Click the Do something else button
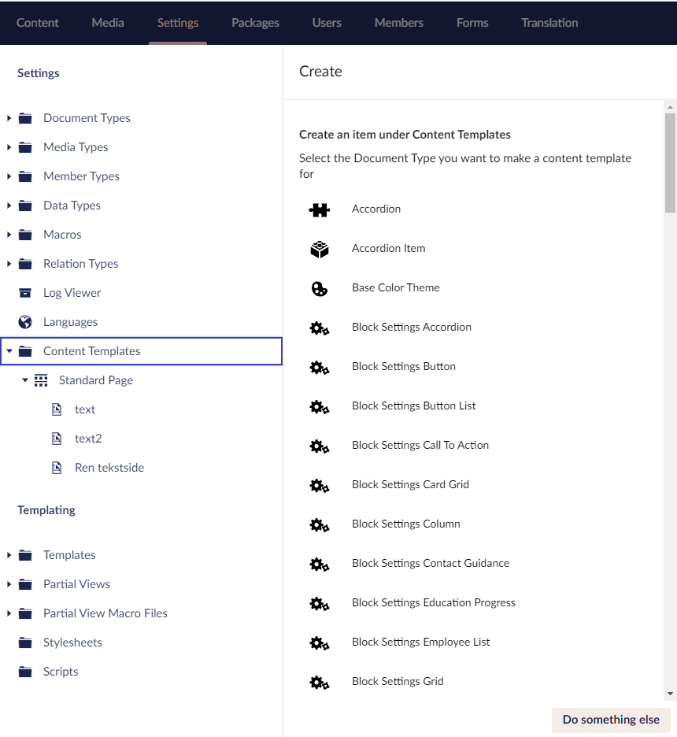677x737 pixels. coord(611,720)
